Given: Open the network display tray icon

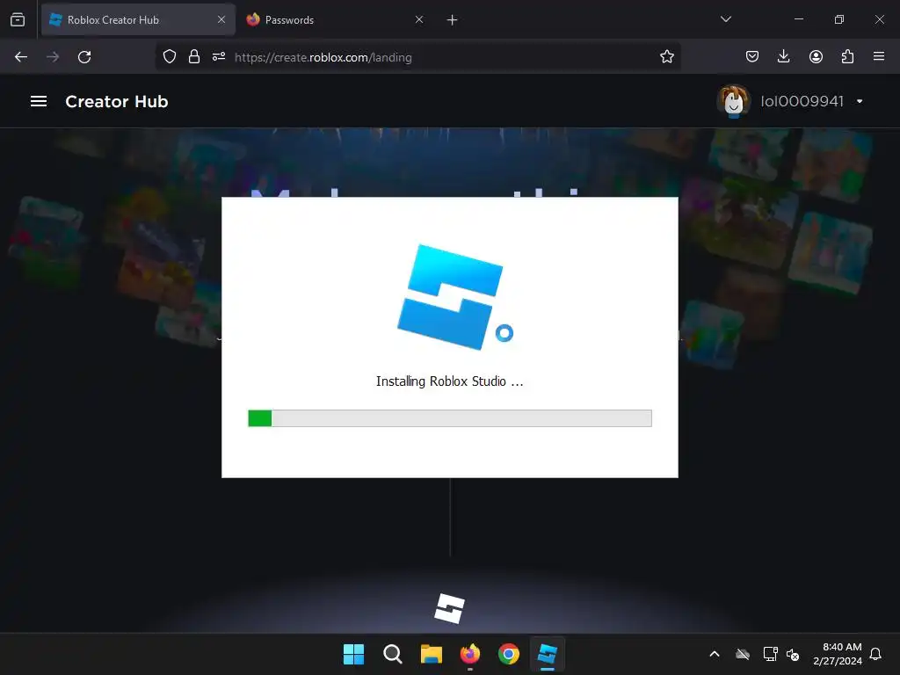Looking at the screenshot, I should tap(770, 654).
